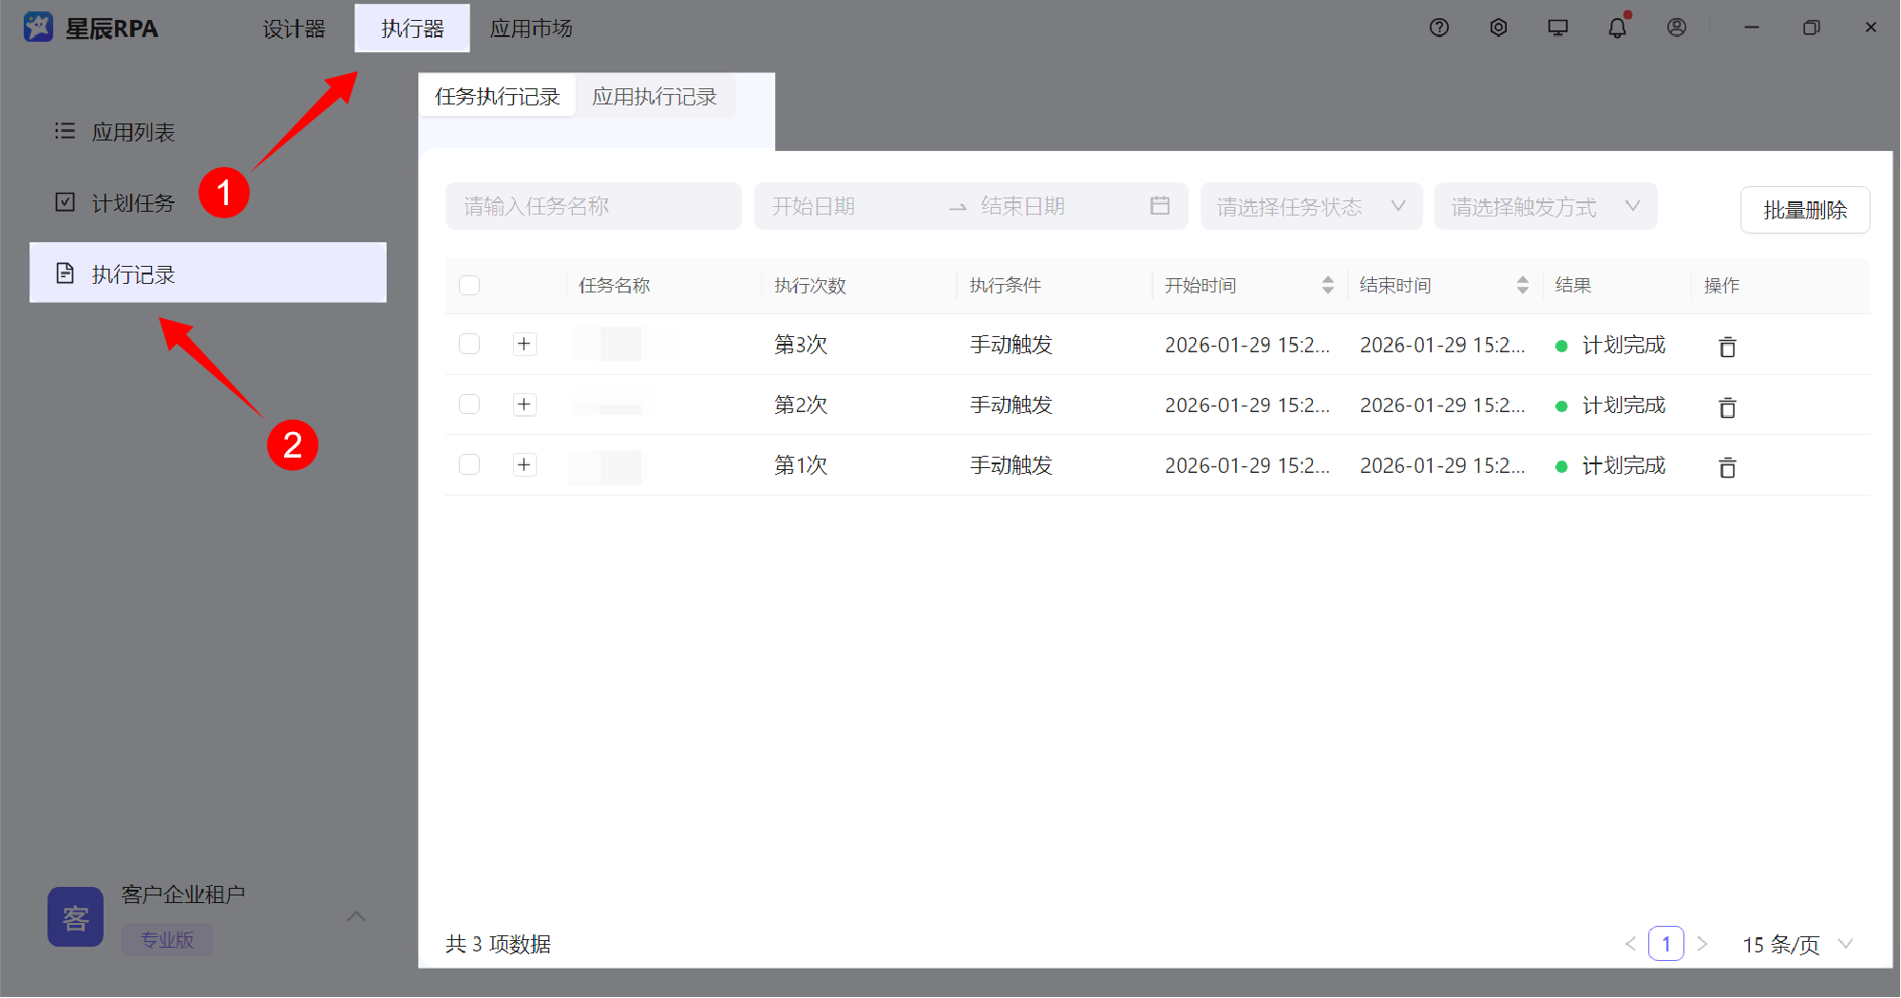Click the monitor screen icon
The height and width of the screenshot is (998, 1901).
coord(1558,28)
